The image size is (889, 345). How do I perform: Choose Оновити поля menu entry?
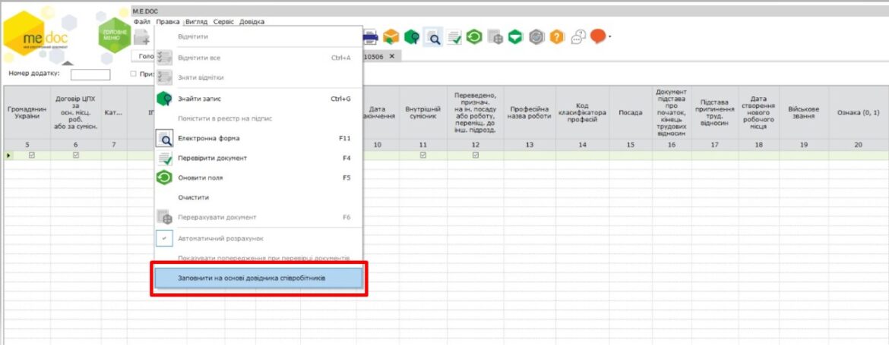[x=258, y=177]
